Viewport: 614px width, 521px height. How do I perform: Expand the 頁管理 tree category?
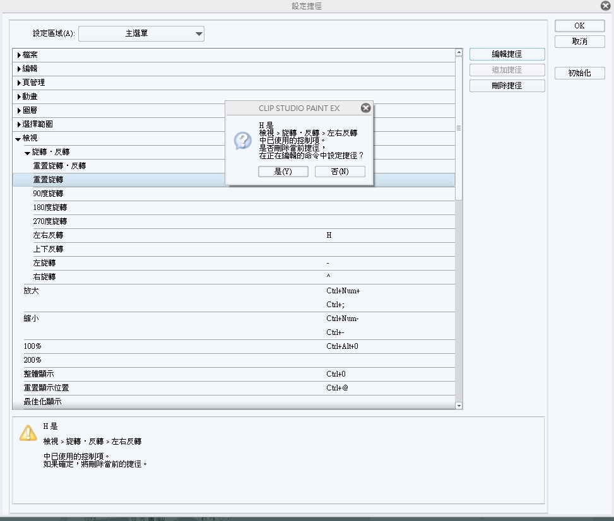click(19, 83)
